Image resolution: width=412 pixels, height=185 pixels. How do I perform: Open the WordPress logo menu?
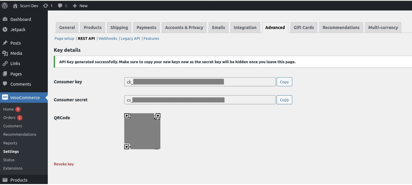(5, 6)
